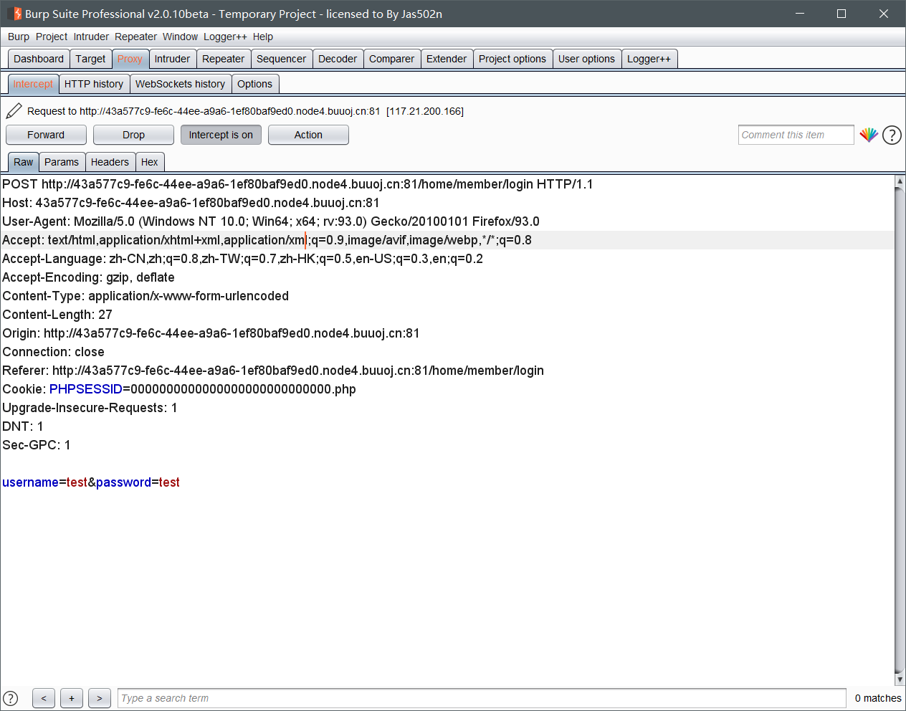Click the help icon beside comment field
The width and height of the screenshot is (906, 711).
892,135
